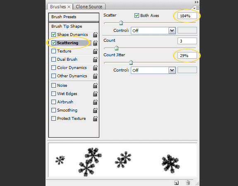Click the lock icon beside Shape Dynamics
The height and width of the screenshot is (186, 238).
(x=95, y=35)
